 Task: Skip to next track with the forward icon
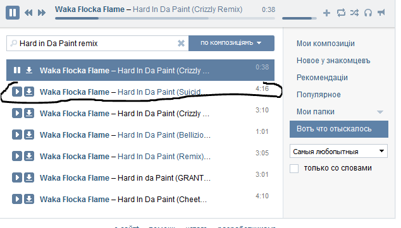click(42, 13)
